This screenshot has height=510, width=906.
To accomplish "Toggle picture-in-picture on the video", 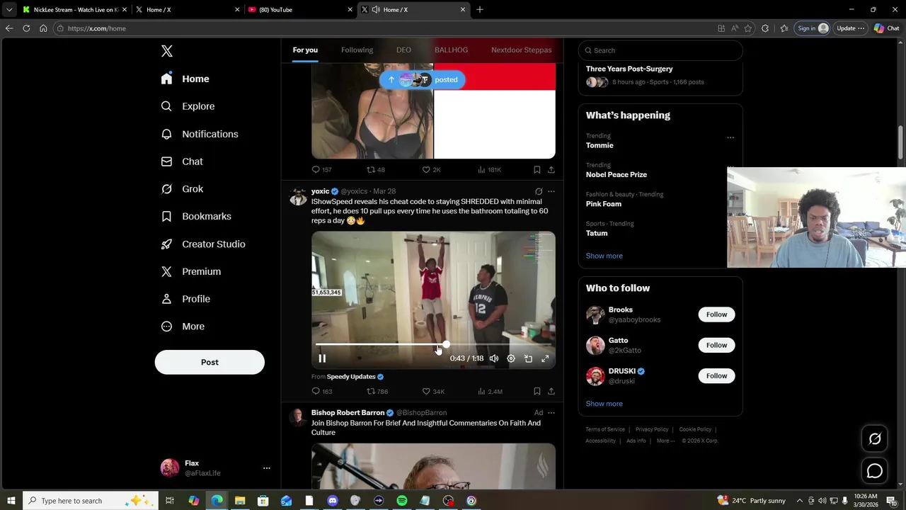I will tap(528, 358).
